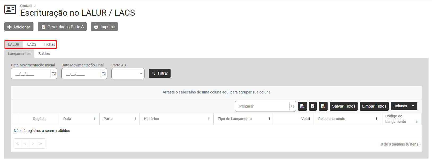Go to previous page in pager
Screen dimensions: 432x162
[25, 144]
